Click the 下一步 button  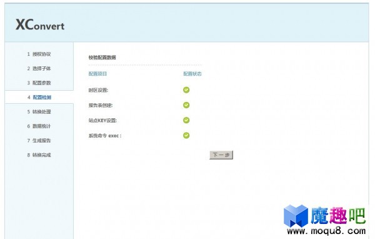point(221,155)
